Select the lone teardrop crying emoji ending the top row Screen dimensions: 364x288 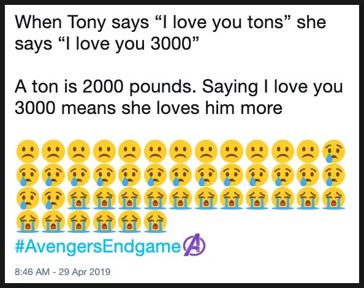click(x=333, y=151)
